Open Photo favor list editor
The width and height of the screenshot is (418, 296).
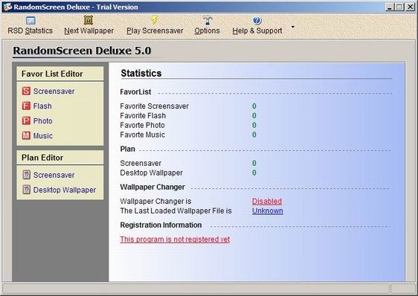point(42,120)
